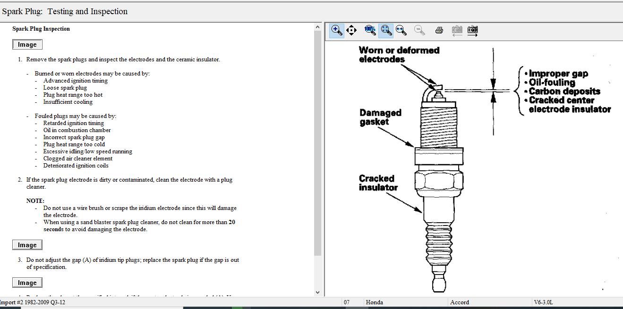Click the Image button above step 3
This screenshot has height=309, width=623.
coord(27,245)
